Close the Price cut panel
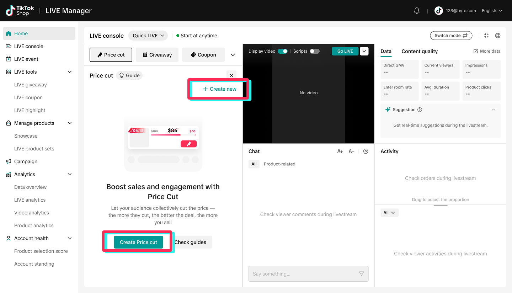The width and height of the screenshot is (512, 293). 231,75
